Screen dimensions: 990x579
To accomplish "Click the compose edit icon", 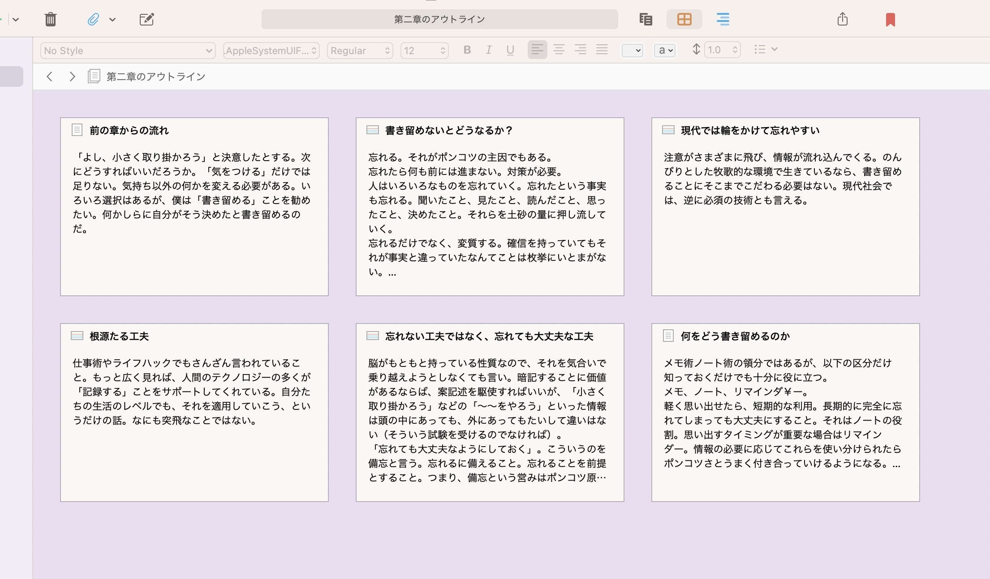I will [x=146, y=19].
